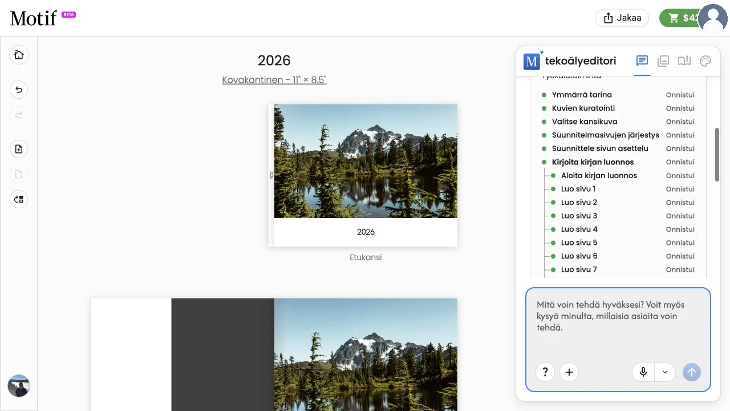Image resolution: width=730 pixels, height=411 pixels.
Task: Undo the last action
Action: click(19, 90)
